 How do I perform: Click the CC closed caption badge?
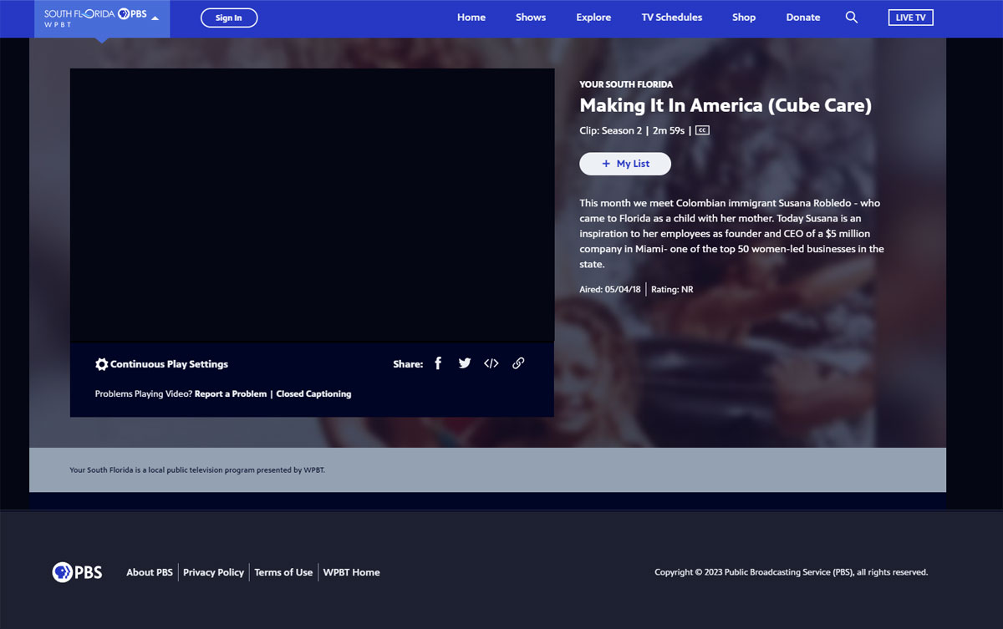point(702,130)
